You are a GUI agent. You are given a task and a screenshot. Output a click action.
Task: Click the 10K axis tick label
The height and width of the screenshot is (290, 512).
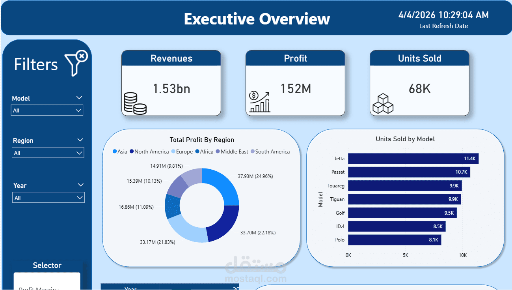[x=462, y=255]
